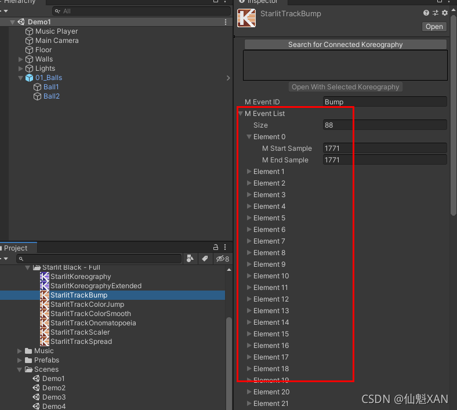Click the Music folder icon

tap(28, 350)
